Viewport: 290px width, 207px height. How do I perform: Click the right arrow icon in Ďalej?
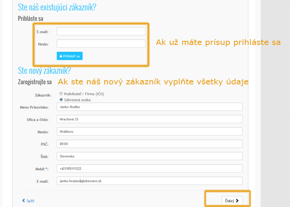(x=237, y=201)
